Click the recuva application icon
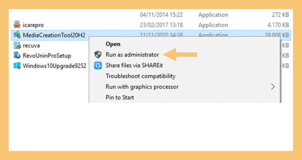 (17, 46)
